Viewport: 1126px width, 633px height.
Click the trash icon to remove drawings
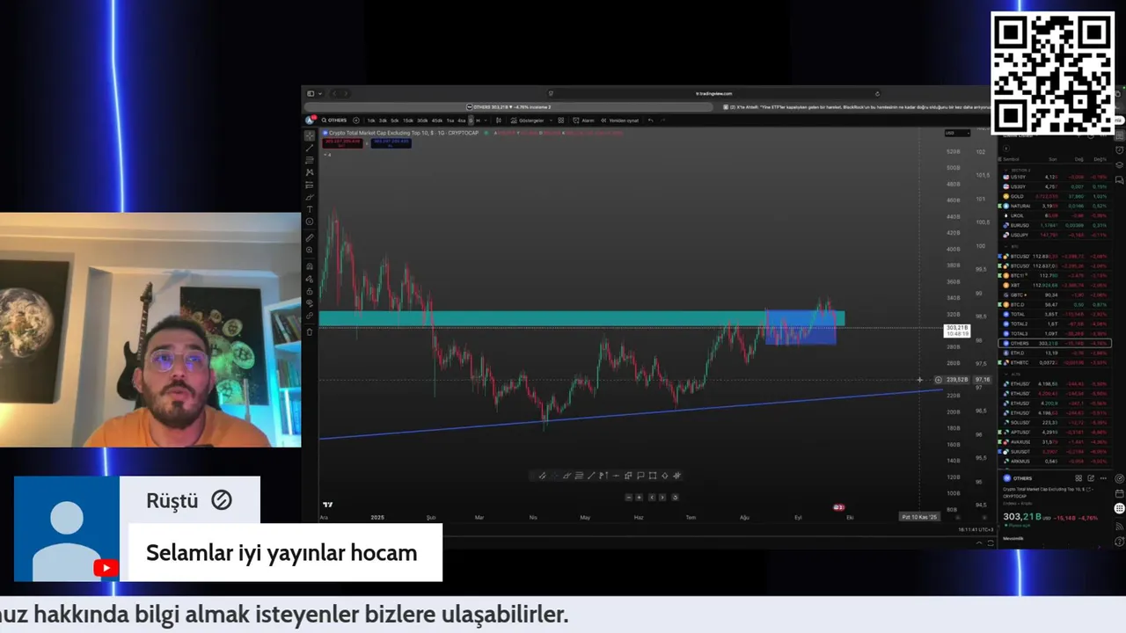pos(310,331)
